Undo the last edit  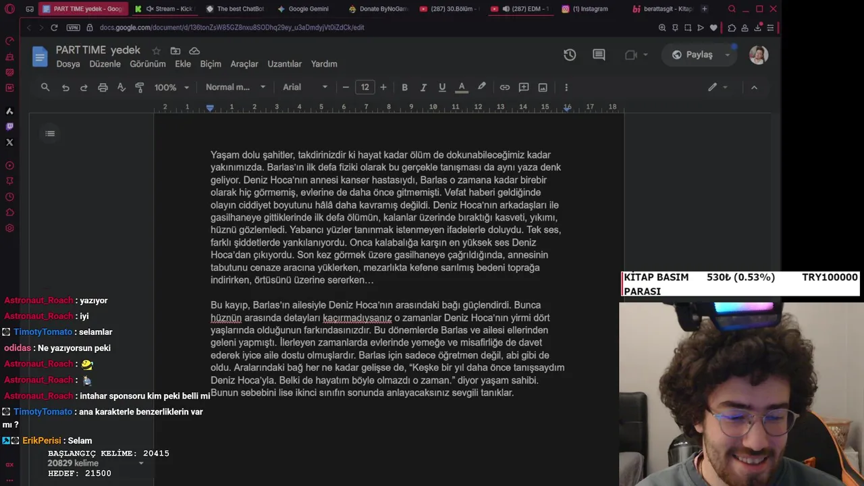(65, 87)
